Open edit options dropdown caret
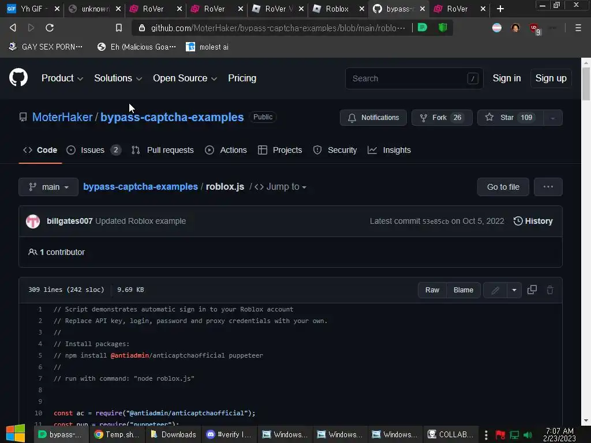 pyautogui.click(x=514, y=290)
